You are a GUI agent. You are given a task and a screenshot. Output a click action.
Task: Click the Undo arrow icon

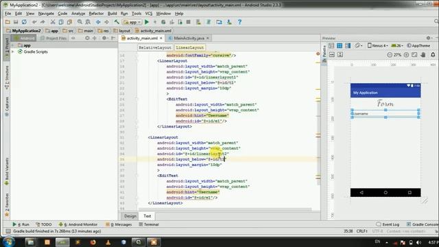(34, 22)
